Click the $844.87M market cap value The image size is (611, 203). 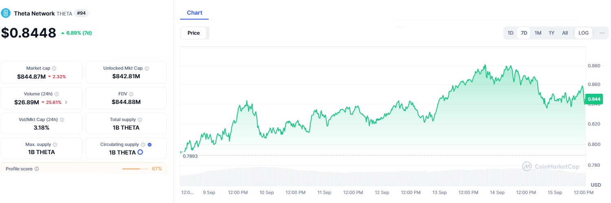31,77
